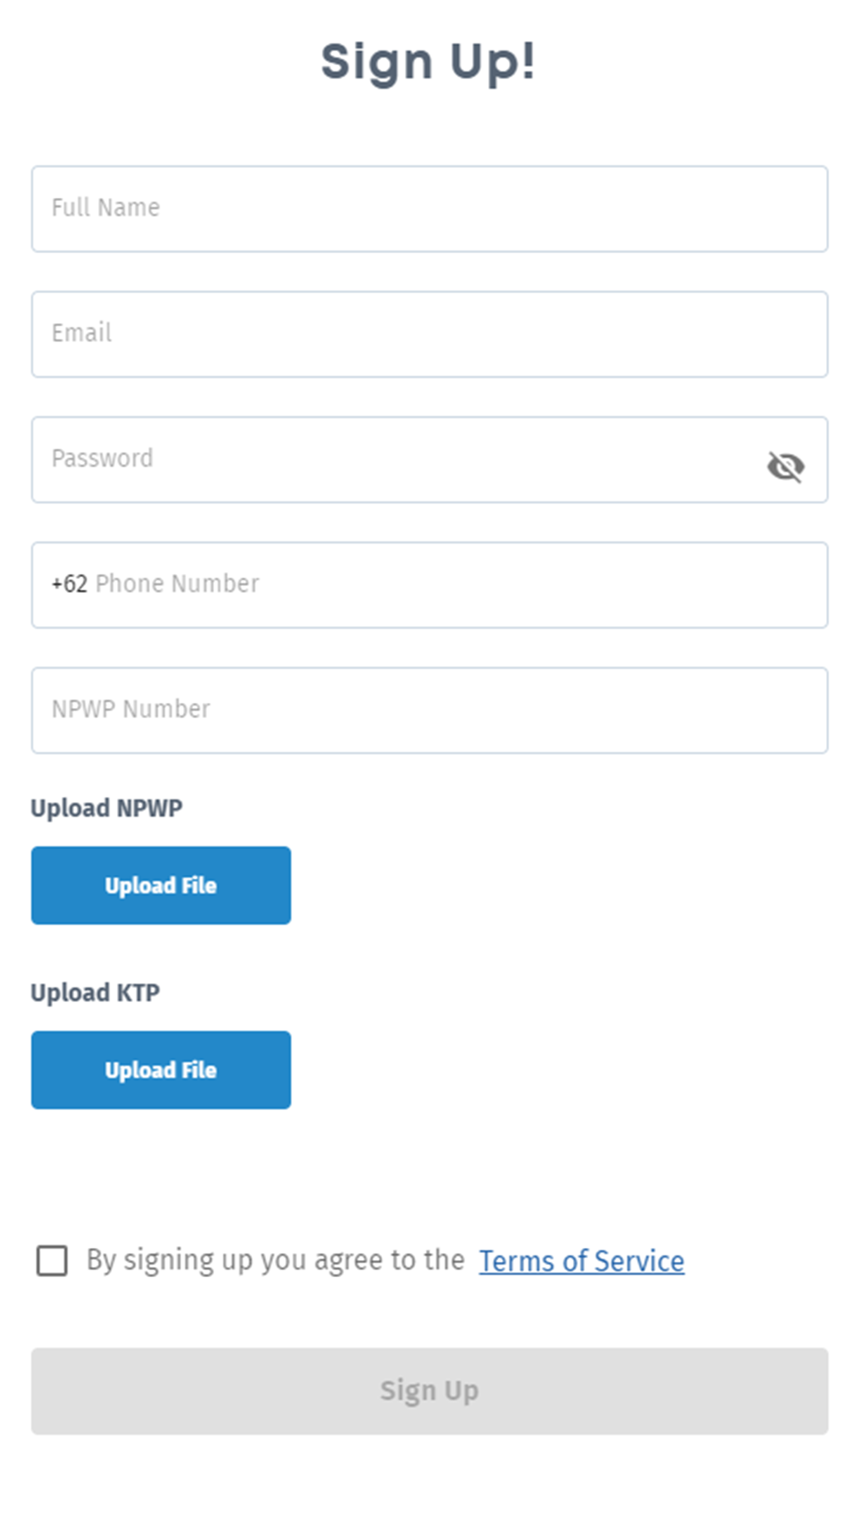Viewport: 855px width, 1515px height.
Task: Click the 'Phone Number' placeholder text
Action: (x=177, y=584)
